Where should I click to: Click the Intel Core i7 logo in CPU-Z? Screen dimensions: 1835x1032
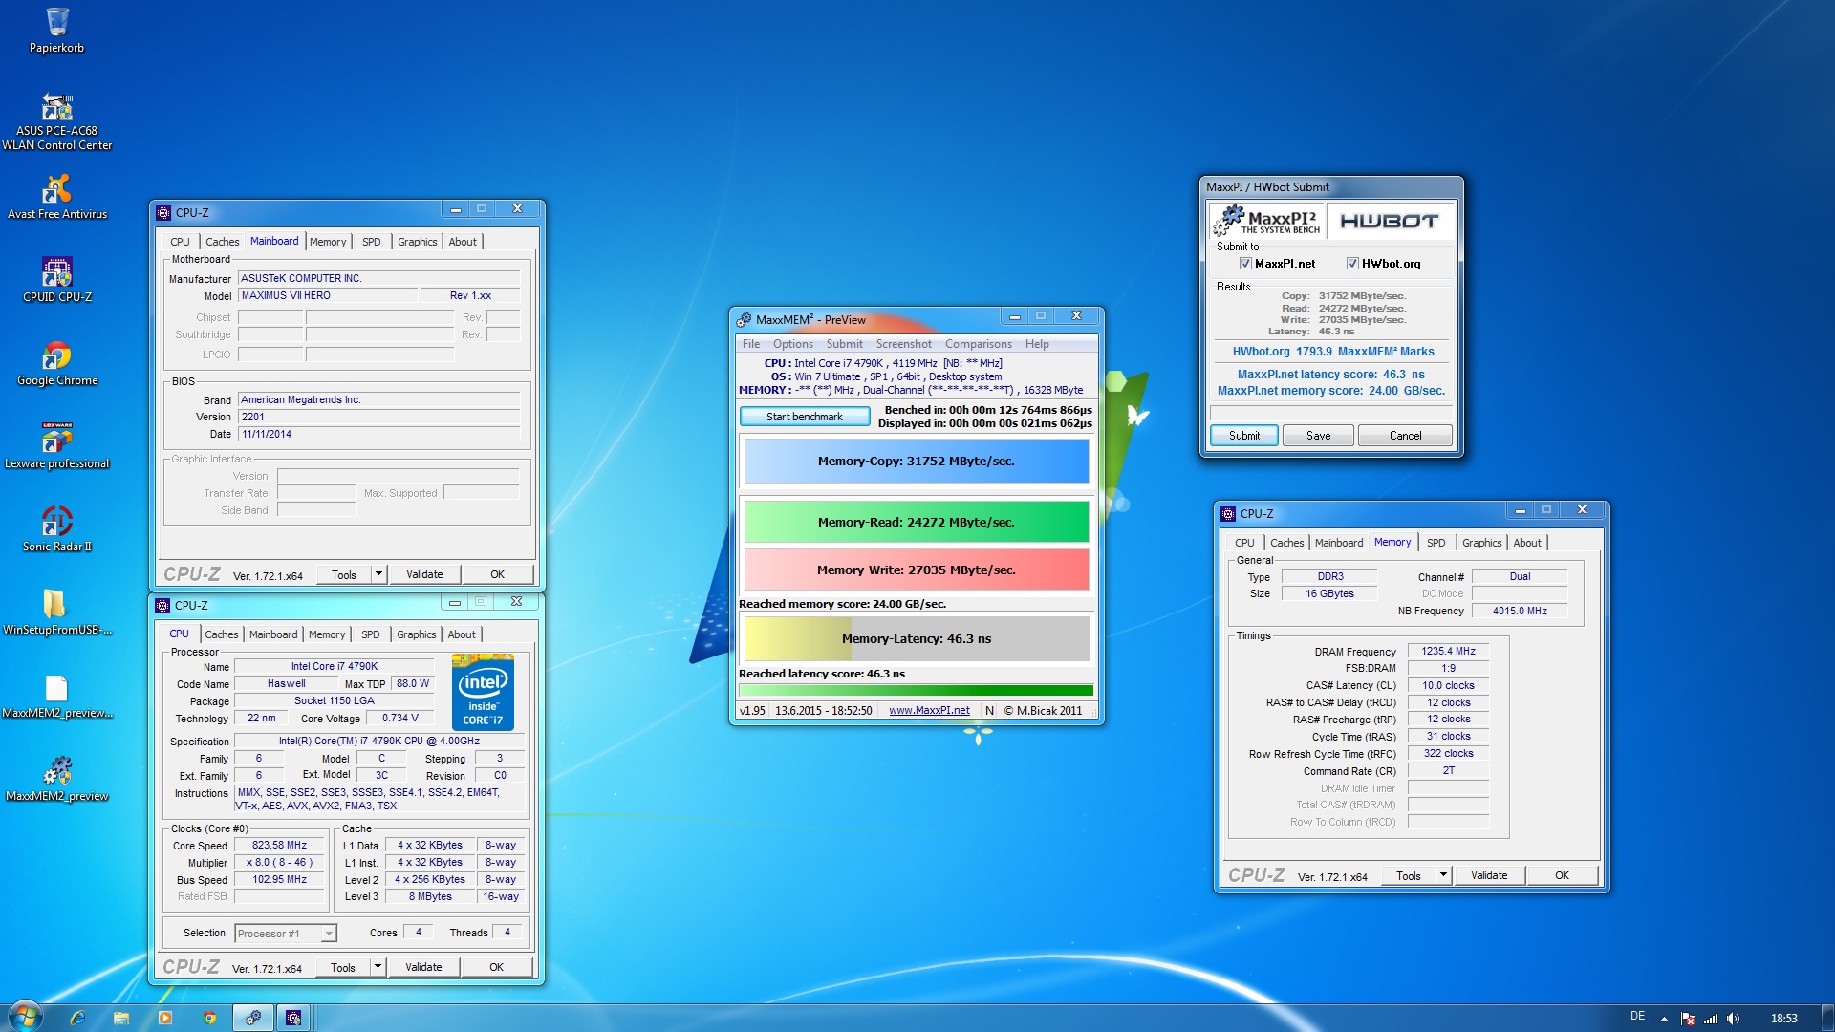point(483,692)
